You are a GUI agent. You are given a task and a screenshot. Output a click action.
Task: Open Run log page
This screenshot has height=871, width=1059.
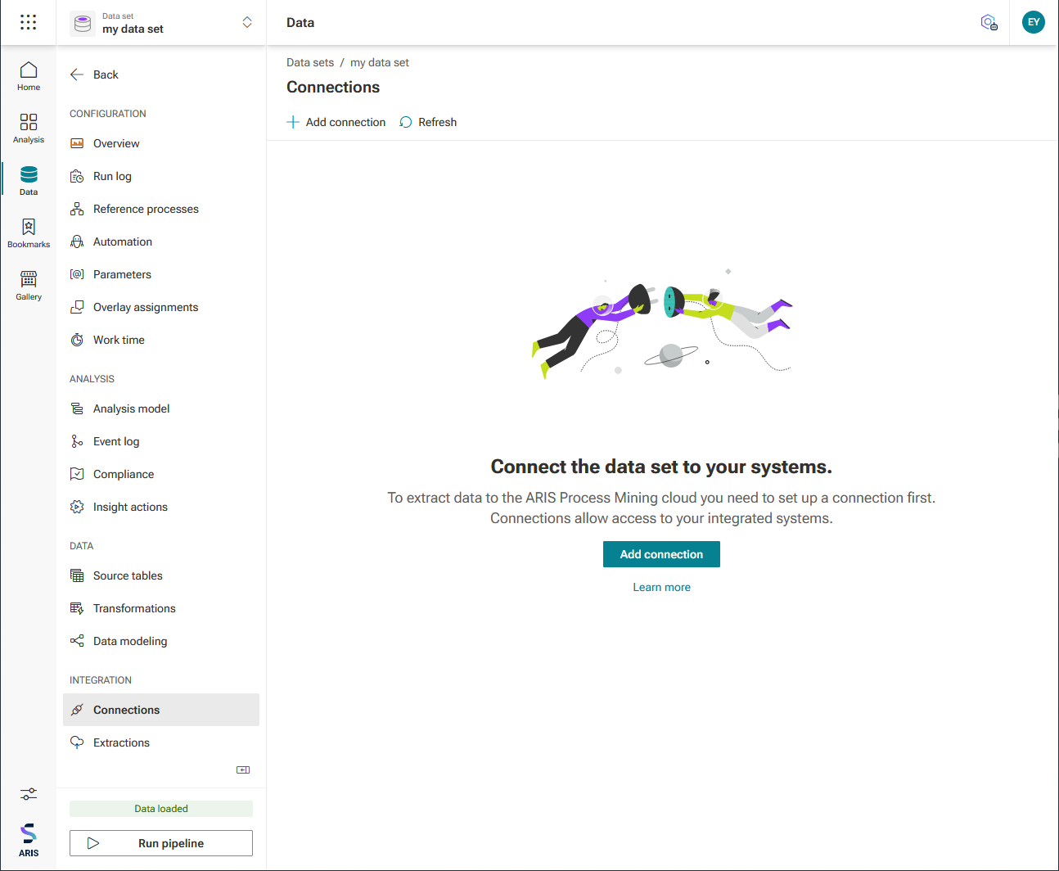pos(161,176)
